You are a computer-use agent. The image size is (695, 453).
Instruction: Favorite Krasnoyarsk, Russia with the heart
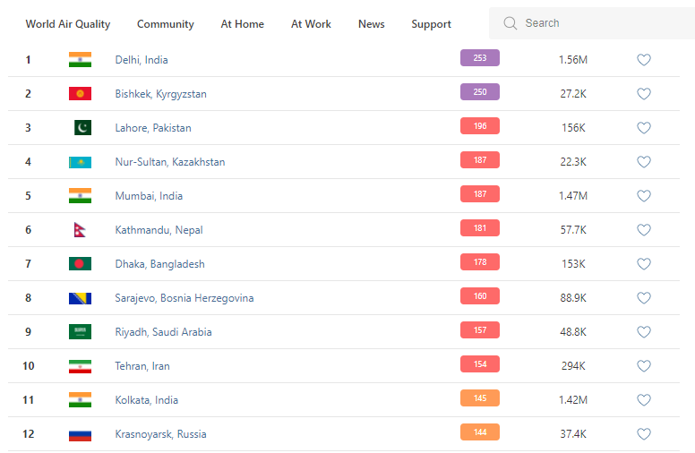[x=643, y=434]
